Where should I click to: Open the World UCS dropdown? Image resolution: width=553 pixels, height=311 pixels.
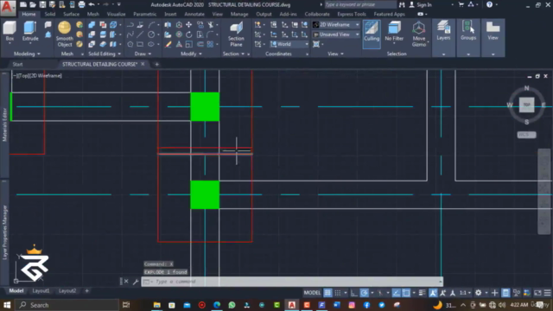click(289, 44)
